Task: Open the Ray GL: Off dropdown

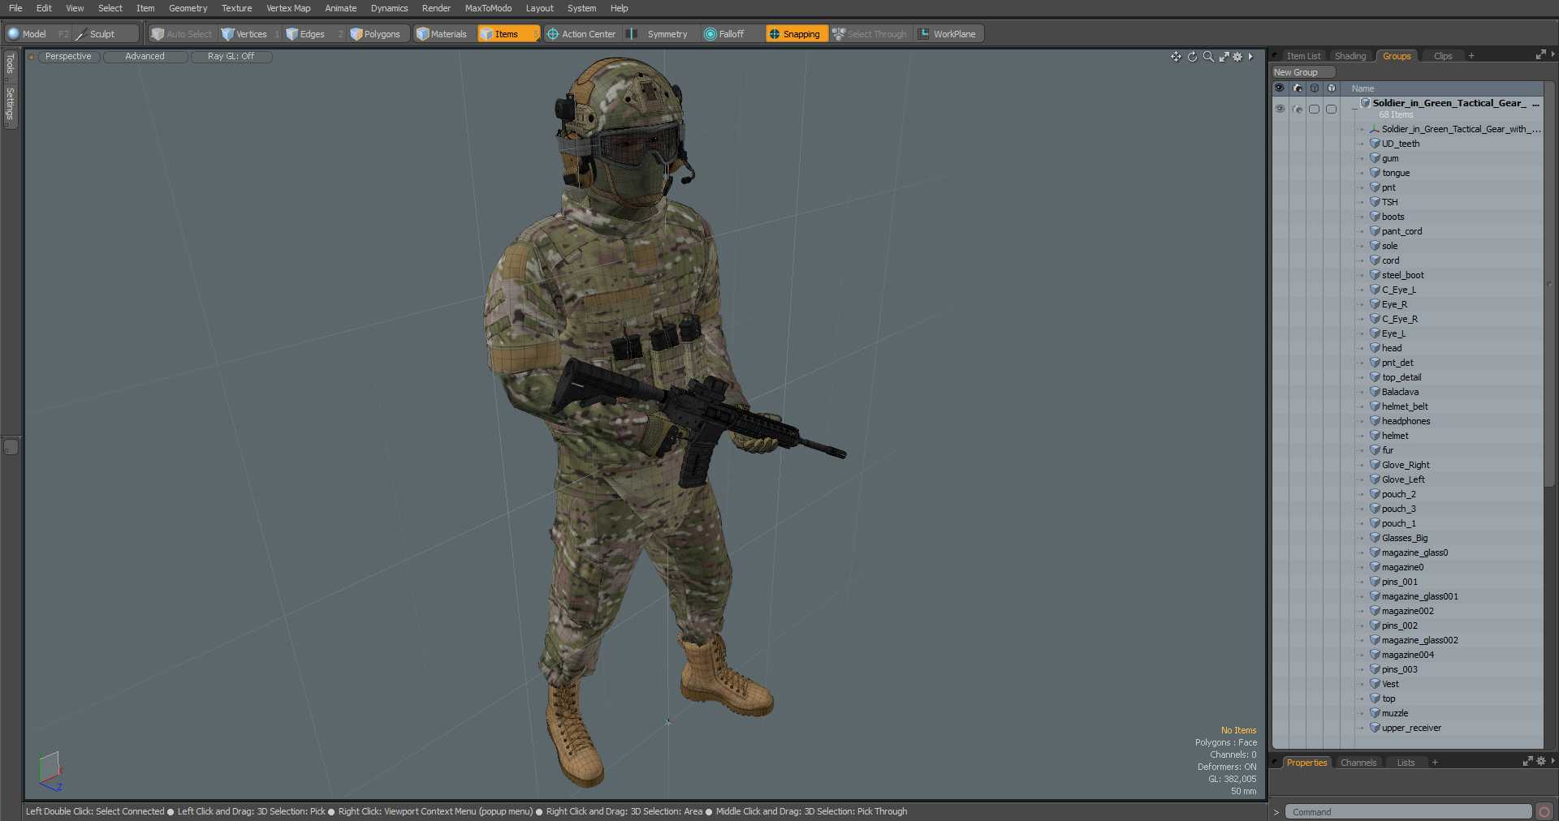Action: coord(231,57)
